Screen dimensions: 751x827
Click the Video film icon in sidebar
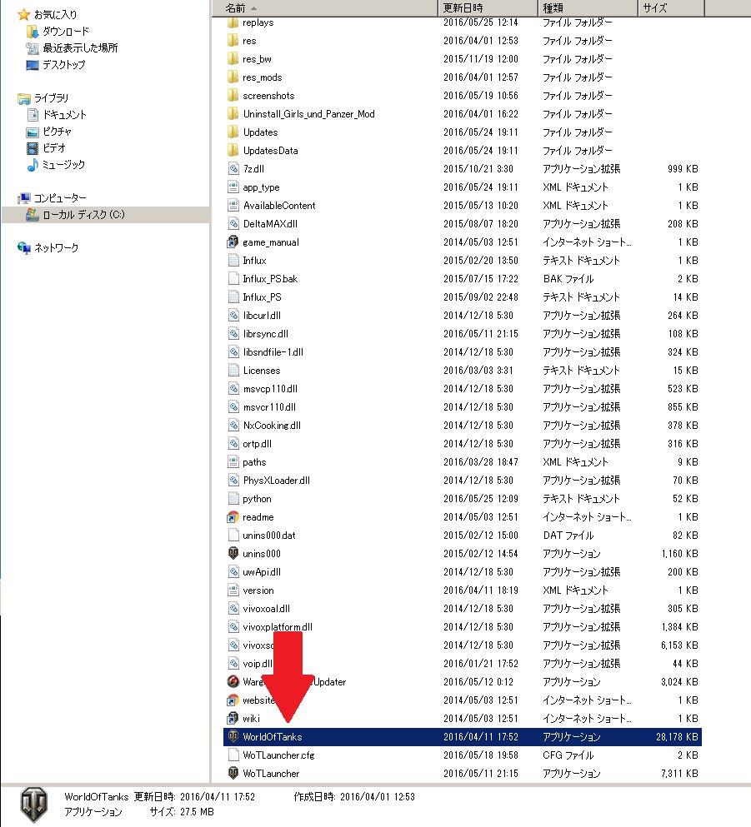(33, 147)
